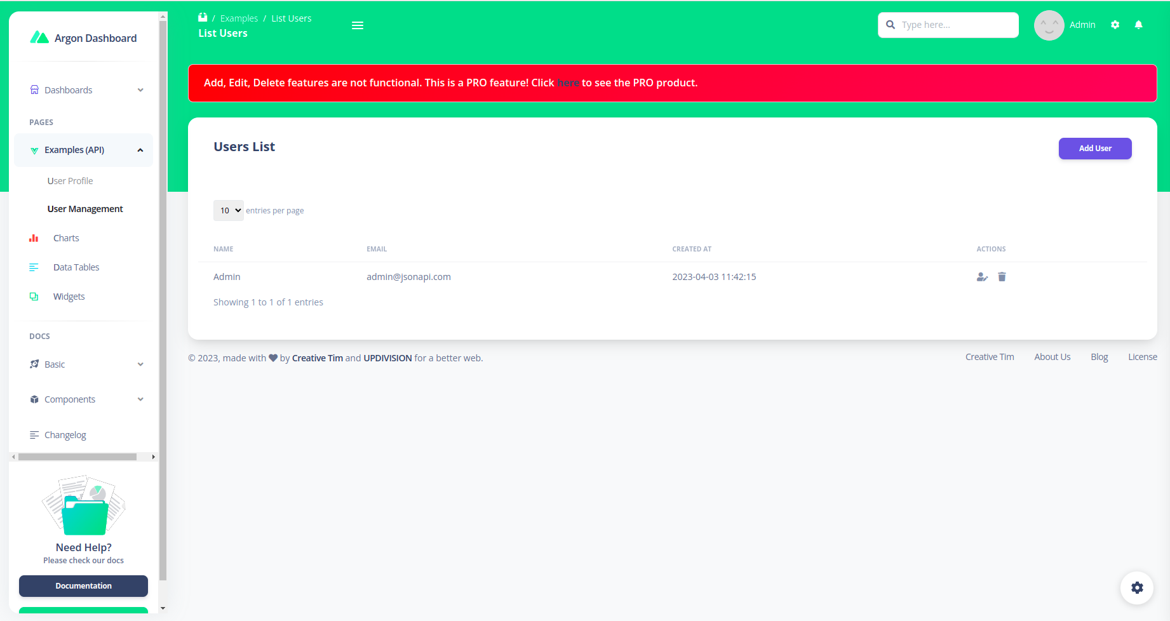Open the Components dropdown
Image resolution: width=1170 pixels, height=621 pixels.
click(140, 399)
